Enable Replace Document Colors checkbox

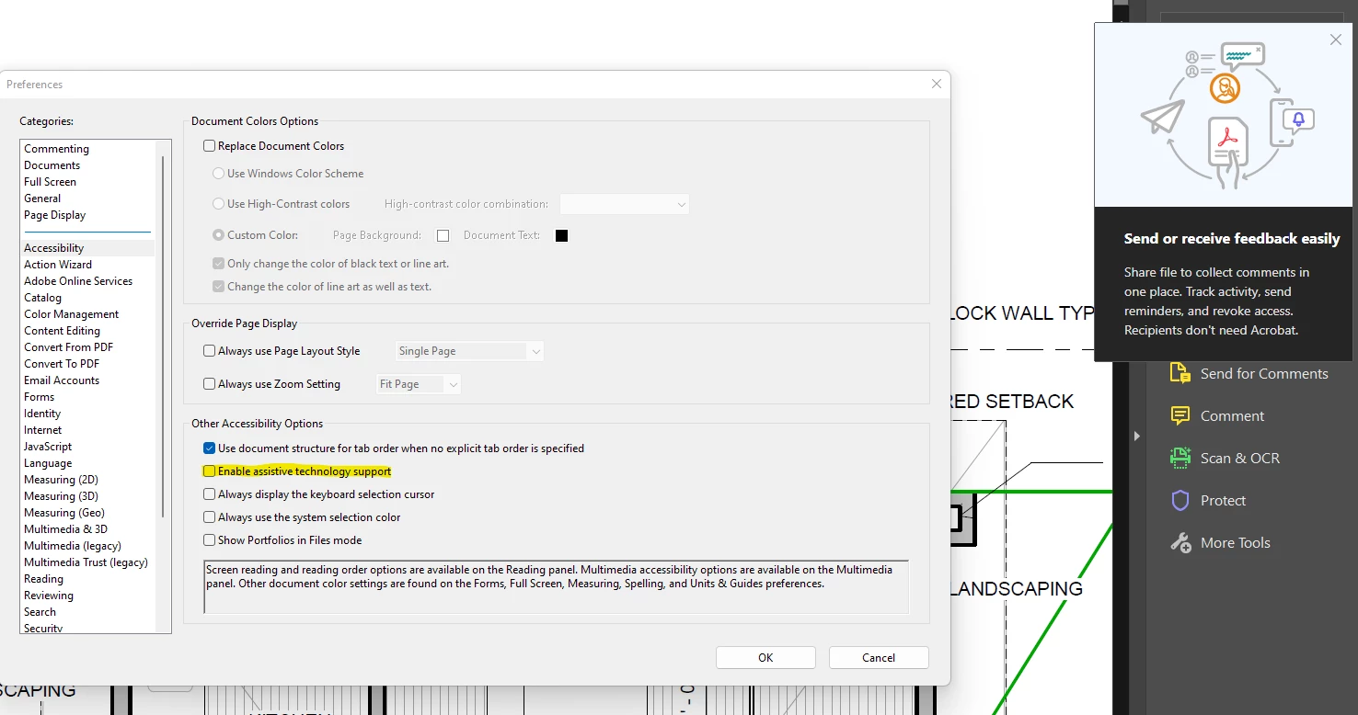coord(209,145)
